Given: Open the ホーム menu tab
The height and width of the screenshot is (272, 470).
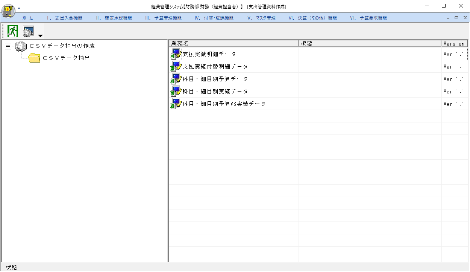Looking at the screenshot, I should [x=27, y=18].
